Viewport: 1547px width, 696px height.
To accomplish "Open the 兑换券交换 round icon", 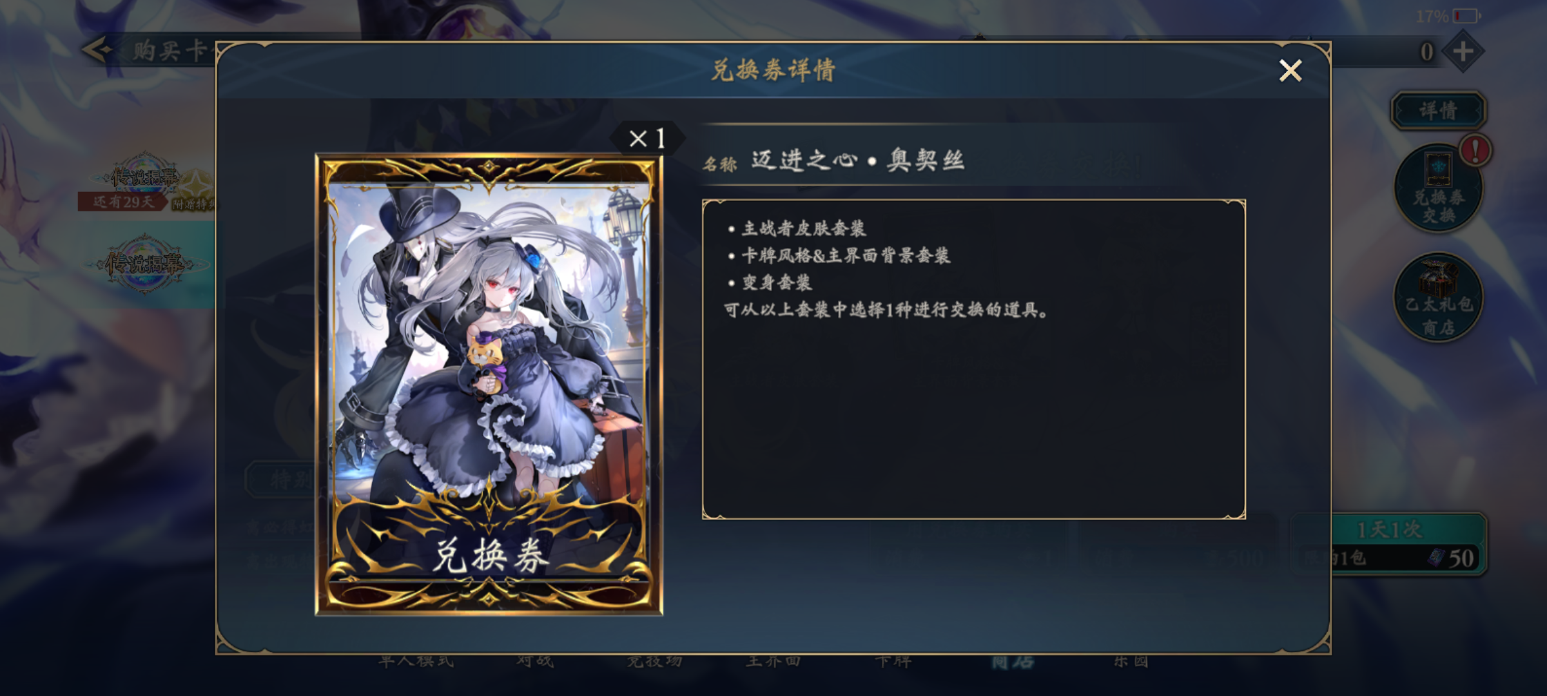I will point(1439,188).
